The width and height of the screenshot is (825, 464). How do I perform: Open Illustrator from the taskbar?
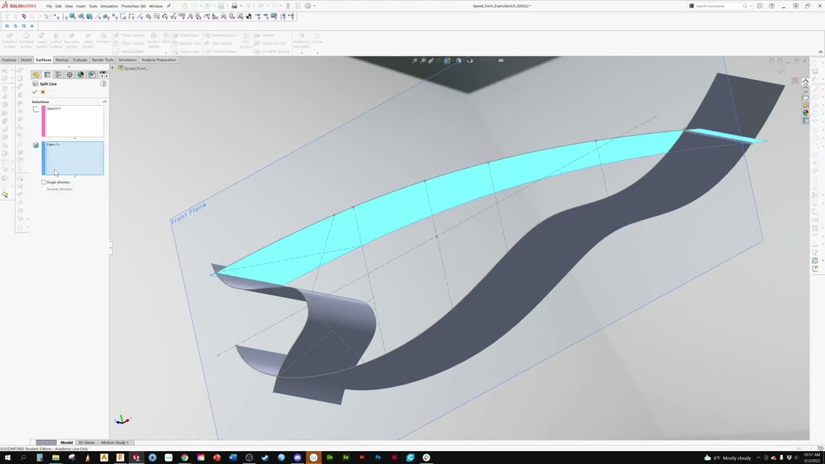click(362, 458)
